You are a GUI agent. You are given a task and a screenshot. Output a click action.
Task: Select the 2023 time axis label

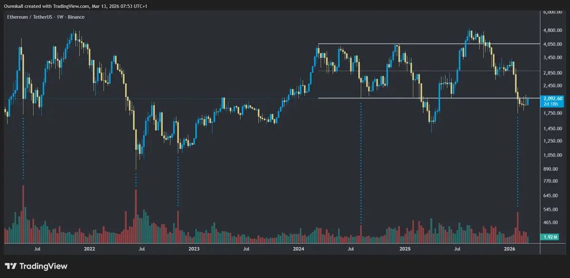[x=194, y=249]
